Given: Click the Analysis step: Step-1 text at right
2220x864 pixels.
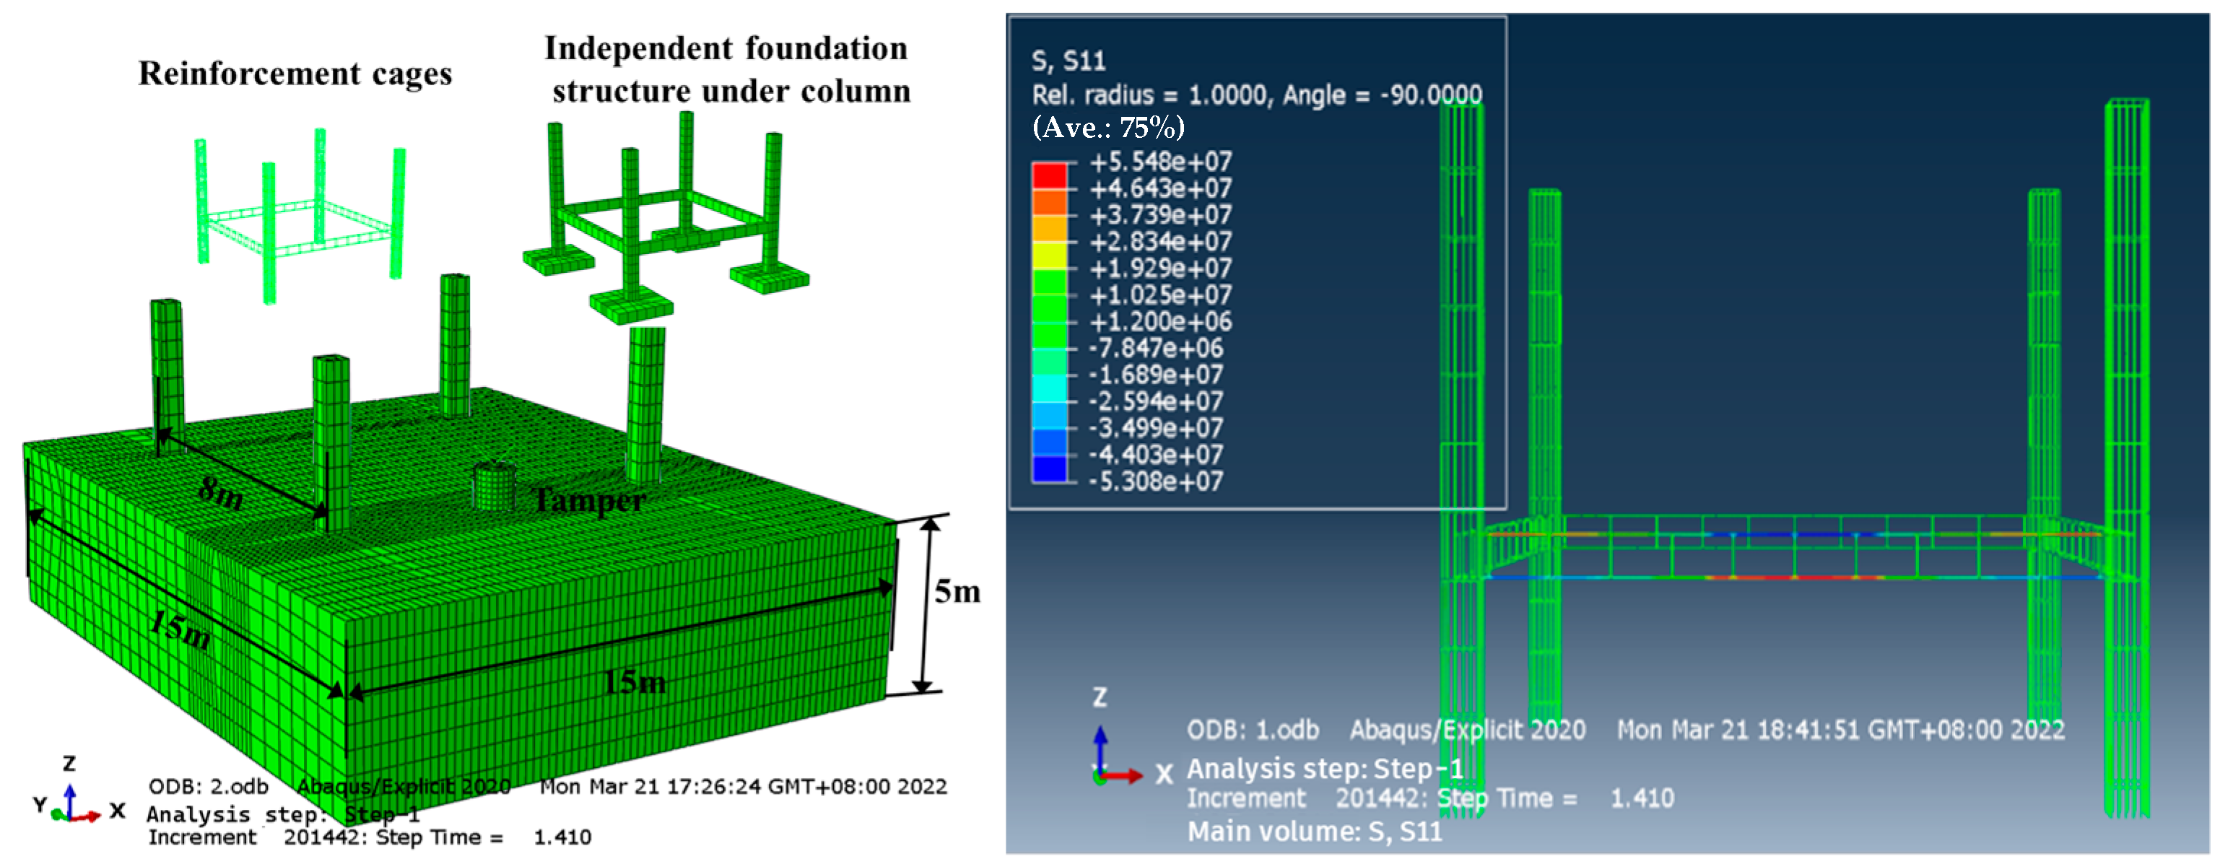Looking at the screenshot, I should pos(1324,769).
